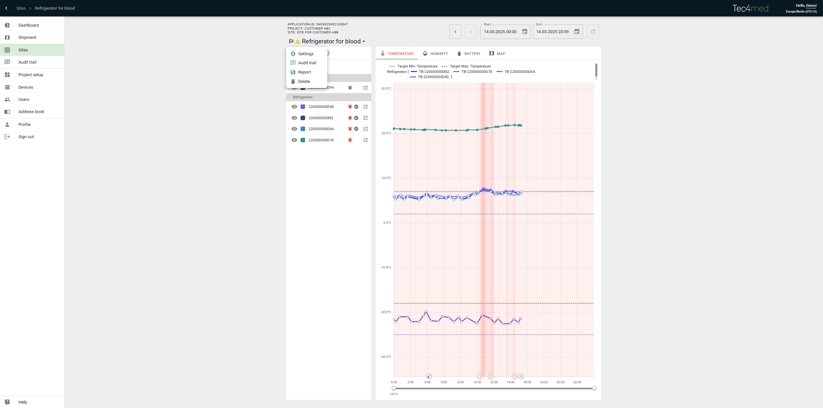The height and width of the screenshot is (408, 823).
Task: Open external link for sensor 220000000D78
Action: pyautogui.click(x=366, y=140)
